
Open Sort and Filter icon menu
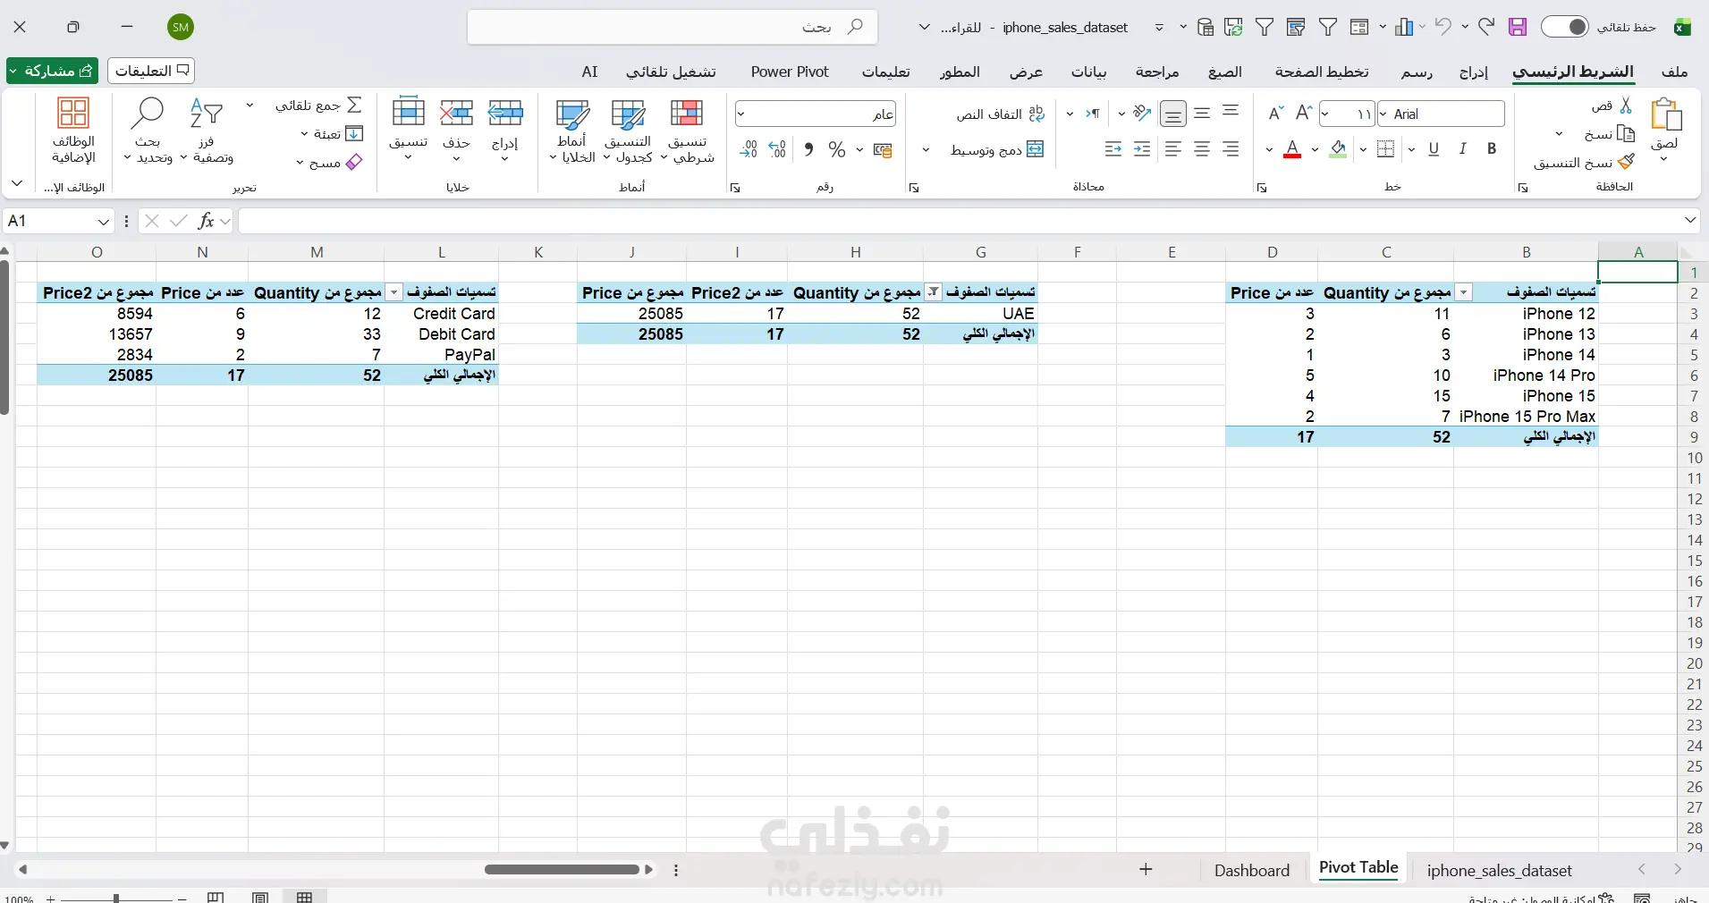pos(207,114)
